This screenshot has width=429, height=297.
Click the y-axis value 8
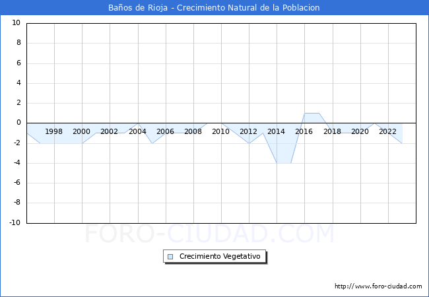click(x=18, y=43)
